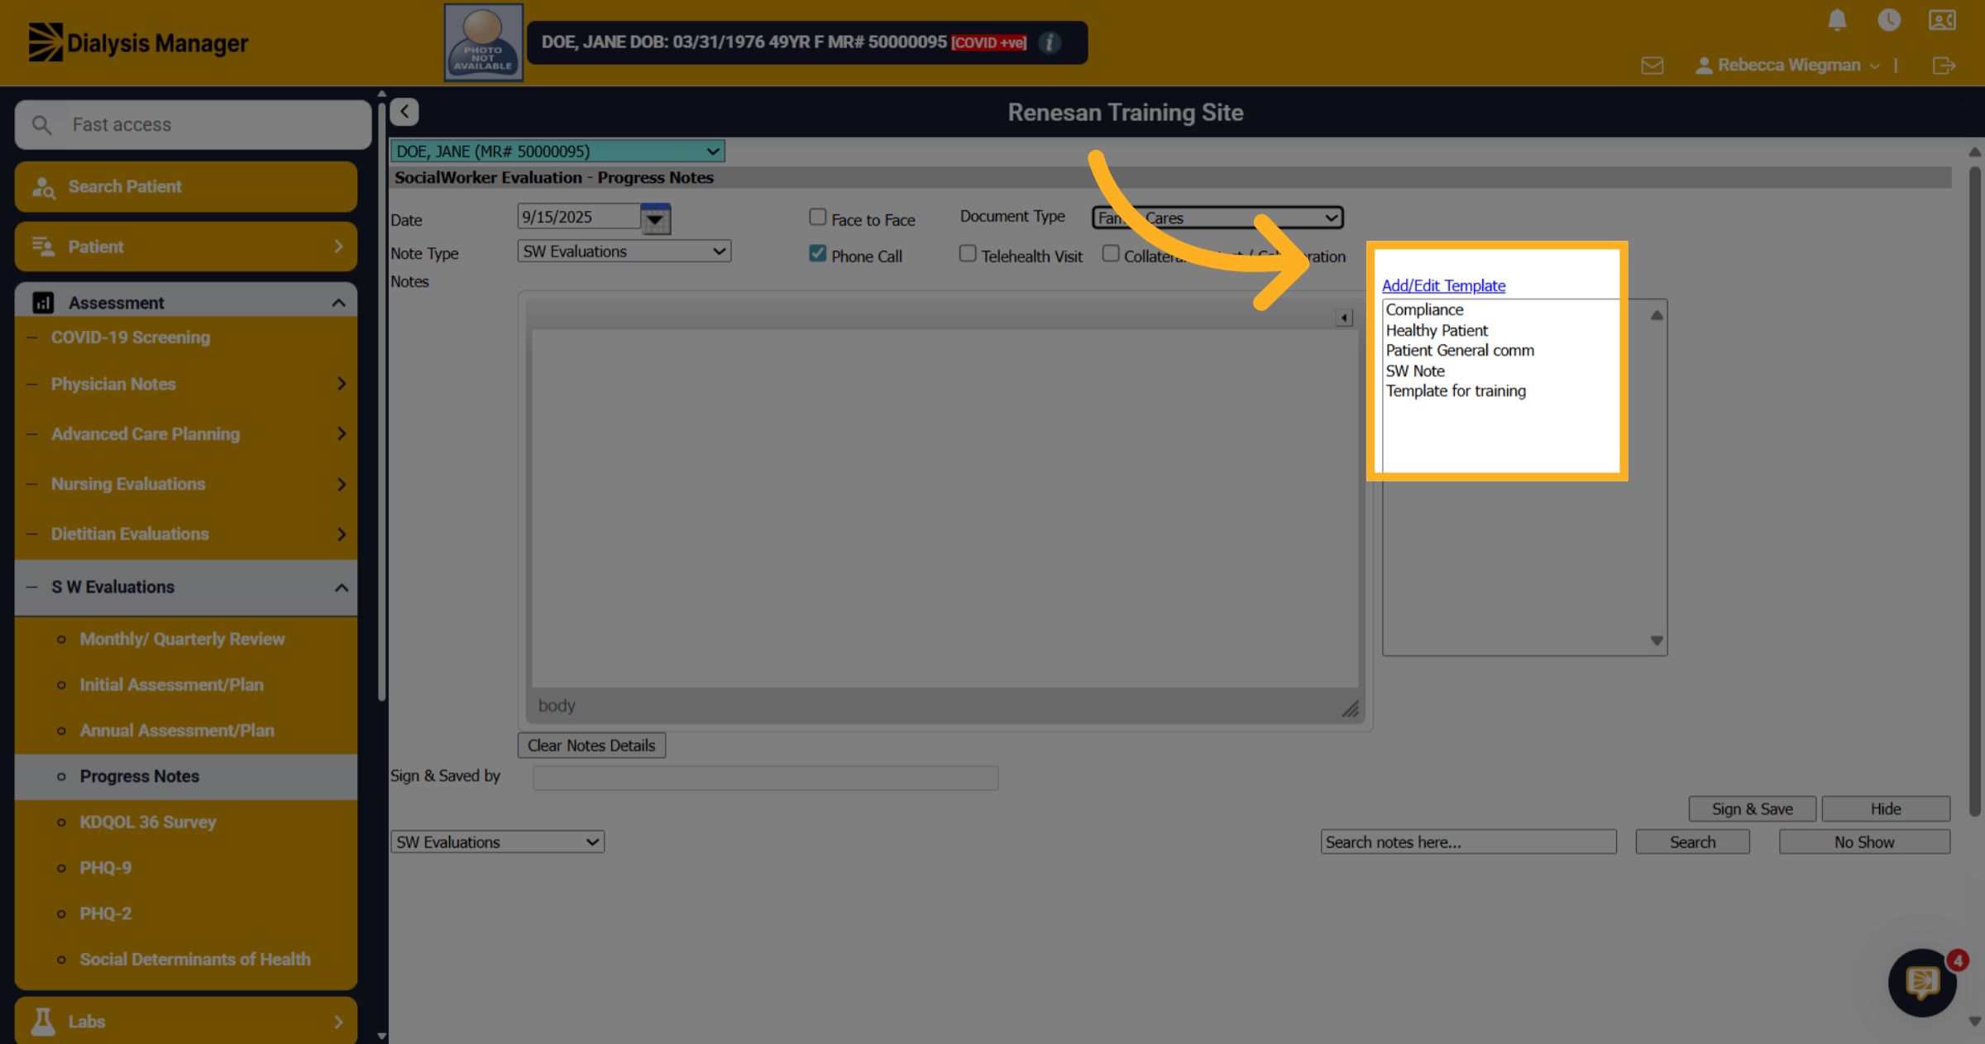Open Social Determinants of Health

coord(195,960)
